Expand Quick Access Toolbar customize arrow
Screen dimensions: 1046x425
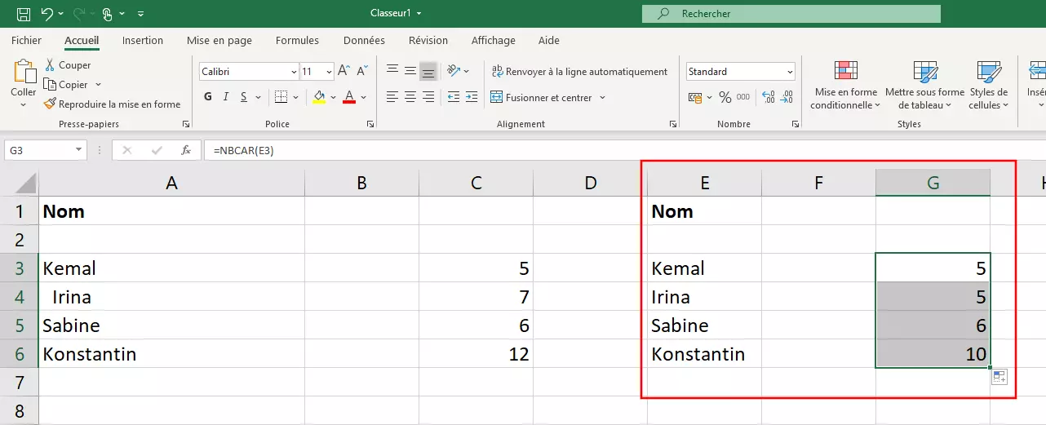[140, 14]
